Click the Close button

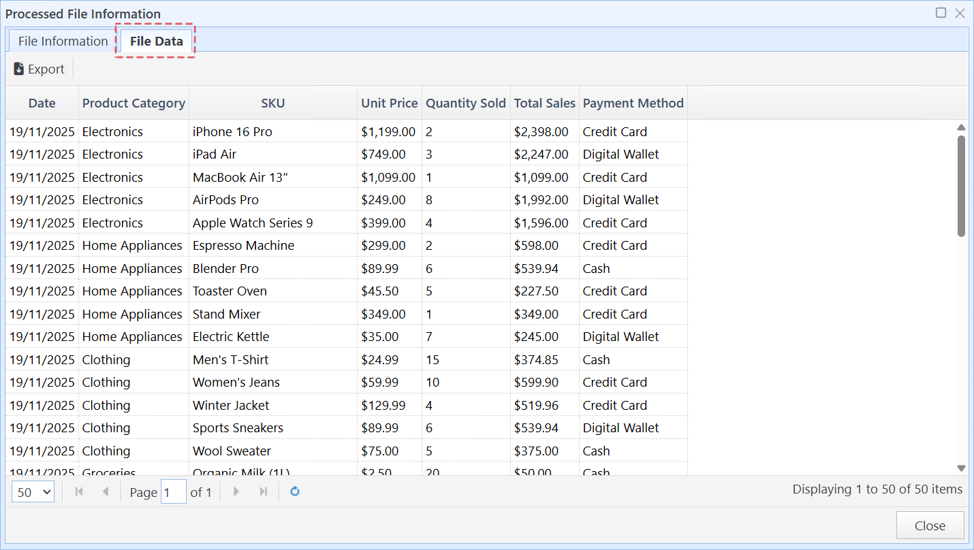(x=930, y=525)
